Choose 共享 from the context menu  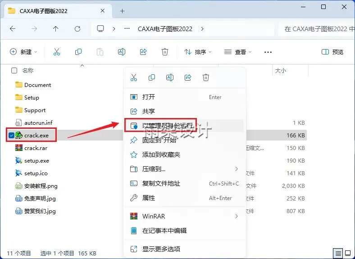pos(185,111)
